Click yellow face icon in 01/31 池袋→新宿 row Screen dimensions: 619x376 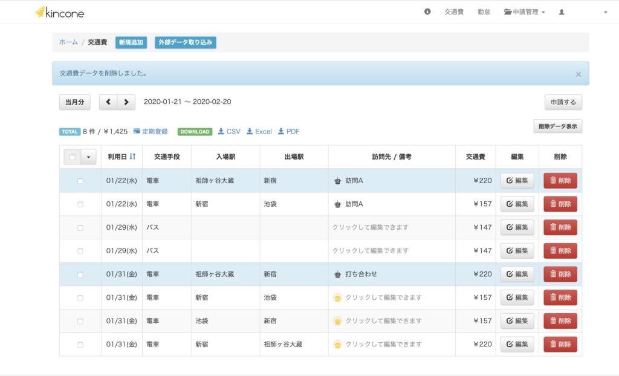(x=337, y=321)
